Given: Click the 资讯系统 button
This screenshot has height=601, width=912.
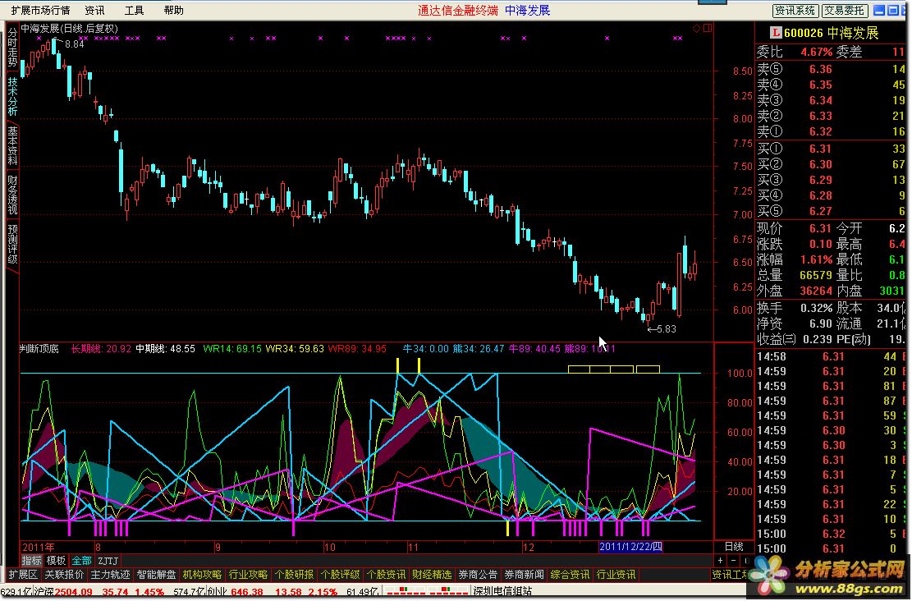Looking at the screenshot, I should (x=795, y=11).
